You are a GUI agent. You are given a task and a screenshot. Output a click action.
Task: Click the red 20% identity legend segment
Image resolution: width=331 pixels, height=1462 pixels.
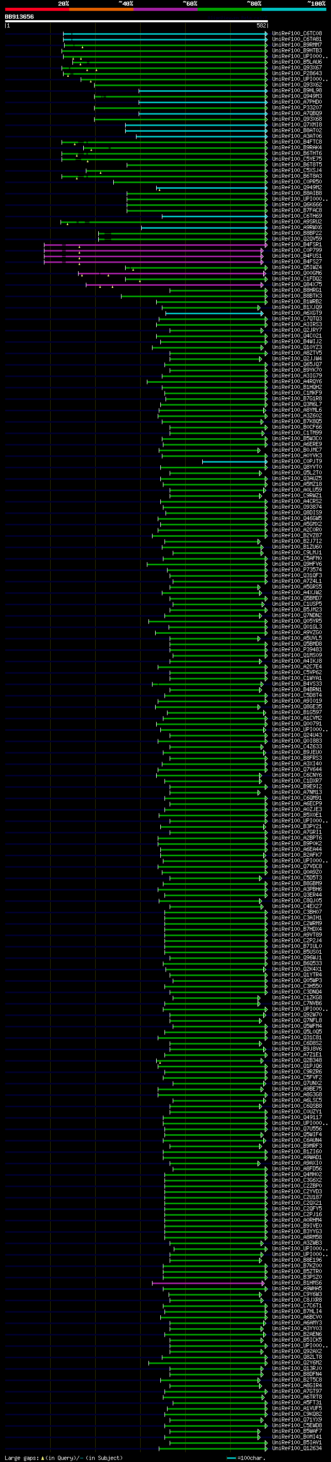37,9
